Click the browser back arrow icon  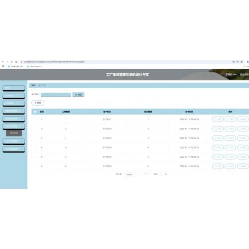coord(2,62)
